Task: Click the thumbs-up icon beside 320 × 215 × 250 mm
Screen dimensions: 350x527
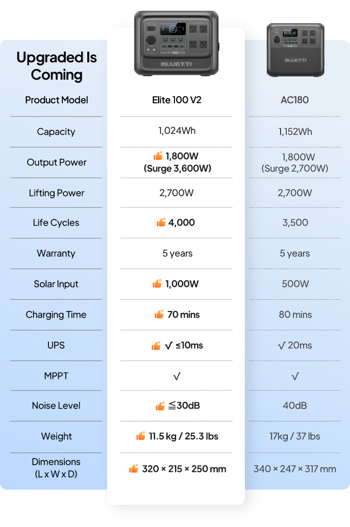Action: 134,468
